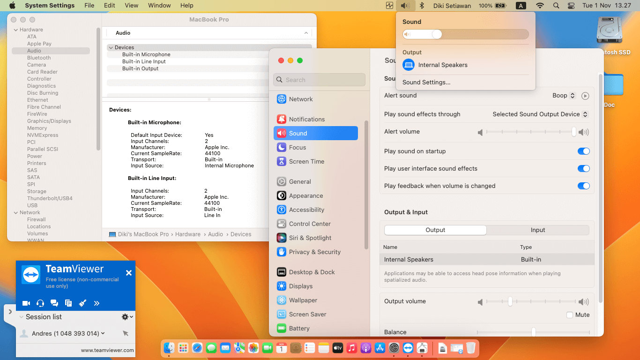The image size is (640, 360).
Task: Collapse the TeamViewer Session list
Action: [x=22, y=317]
